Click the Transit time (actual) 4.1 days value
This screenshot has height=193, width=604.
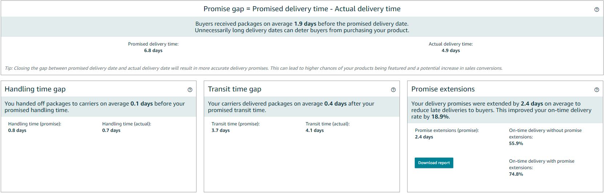315,130
